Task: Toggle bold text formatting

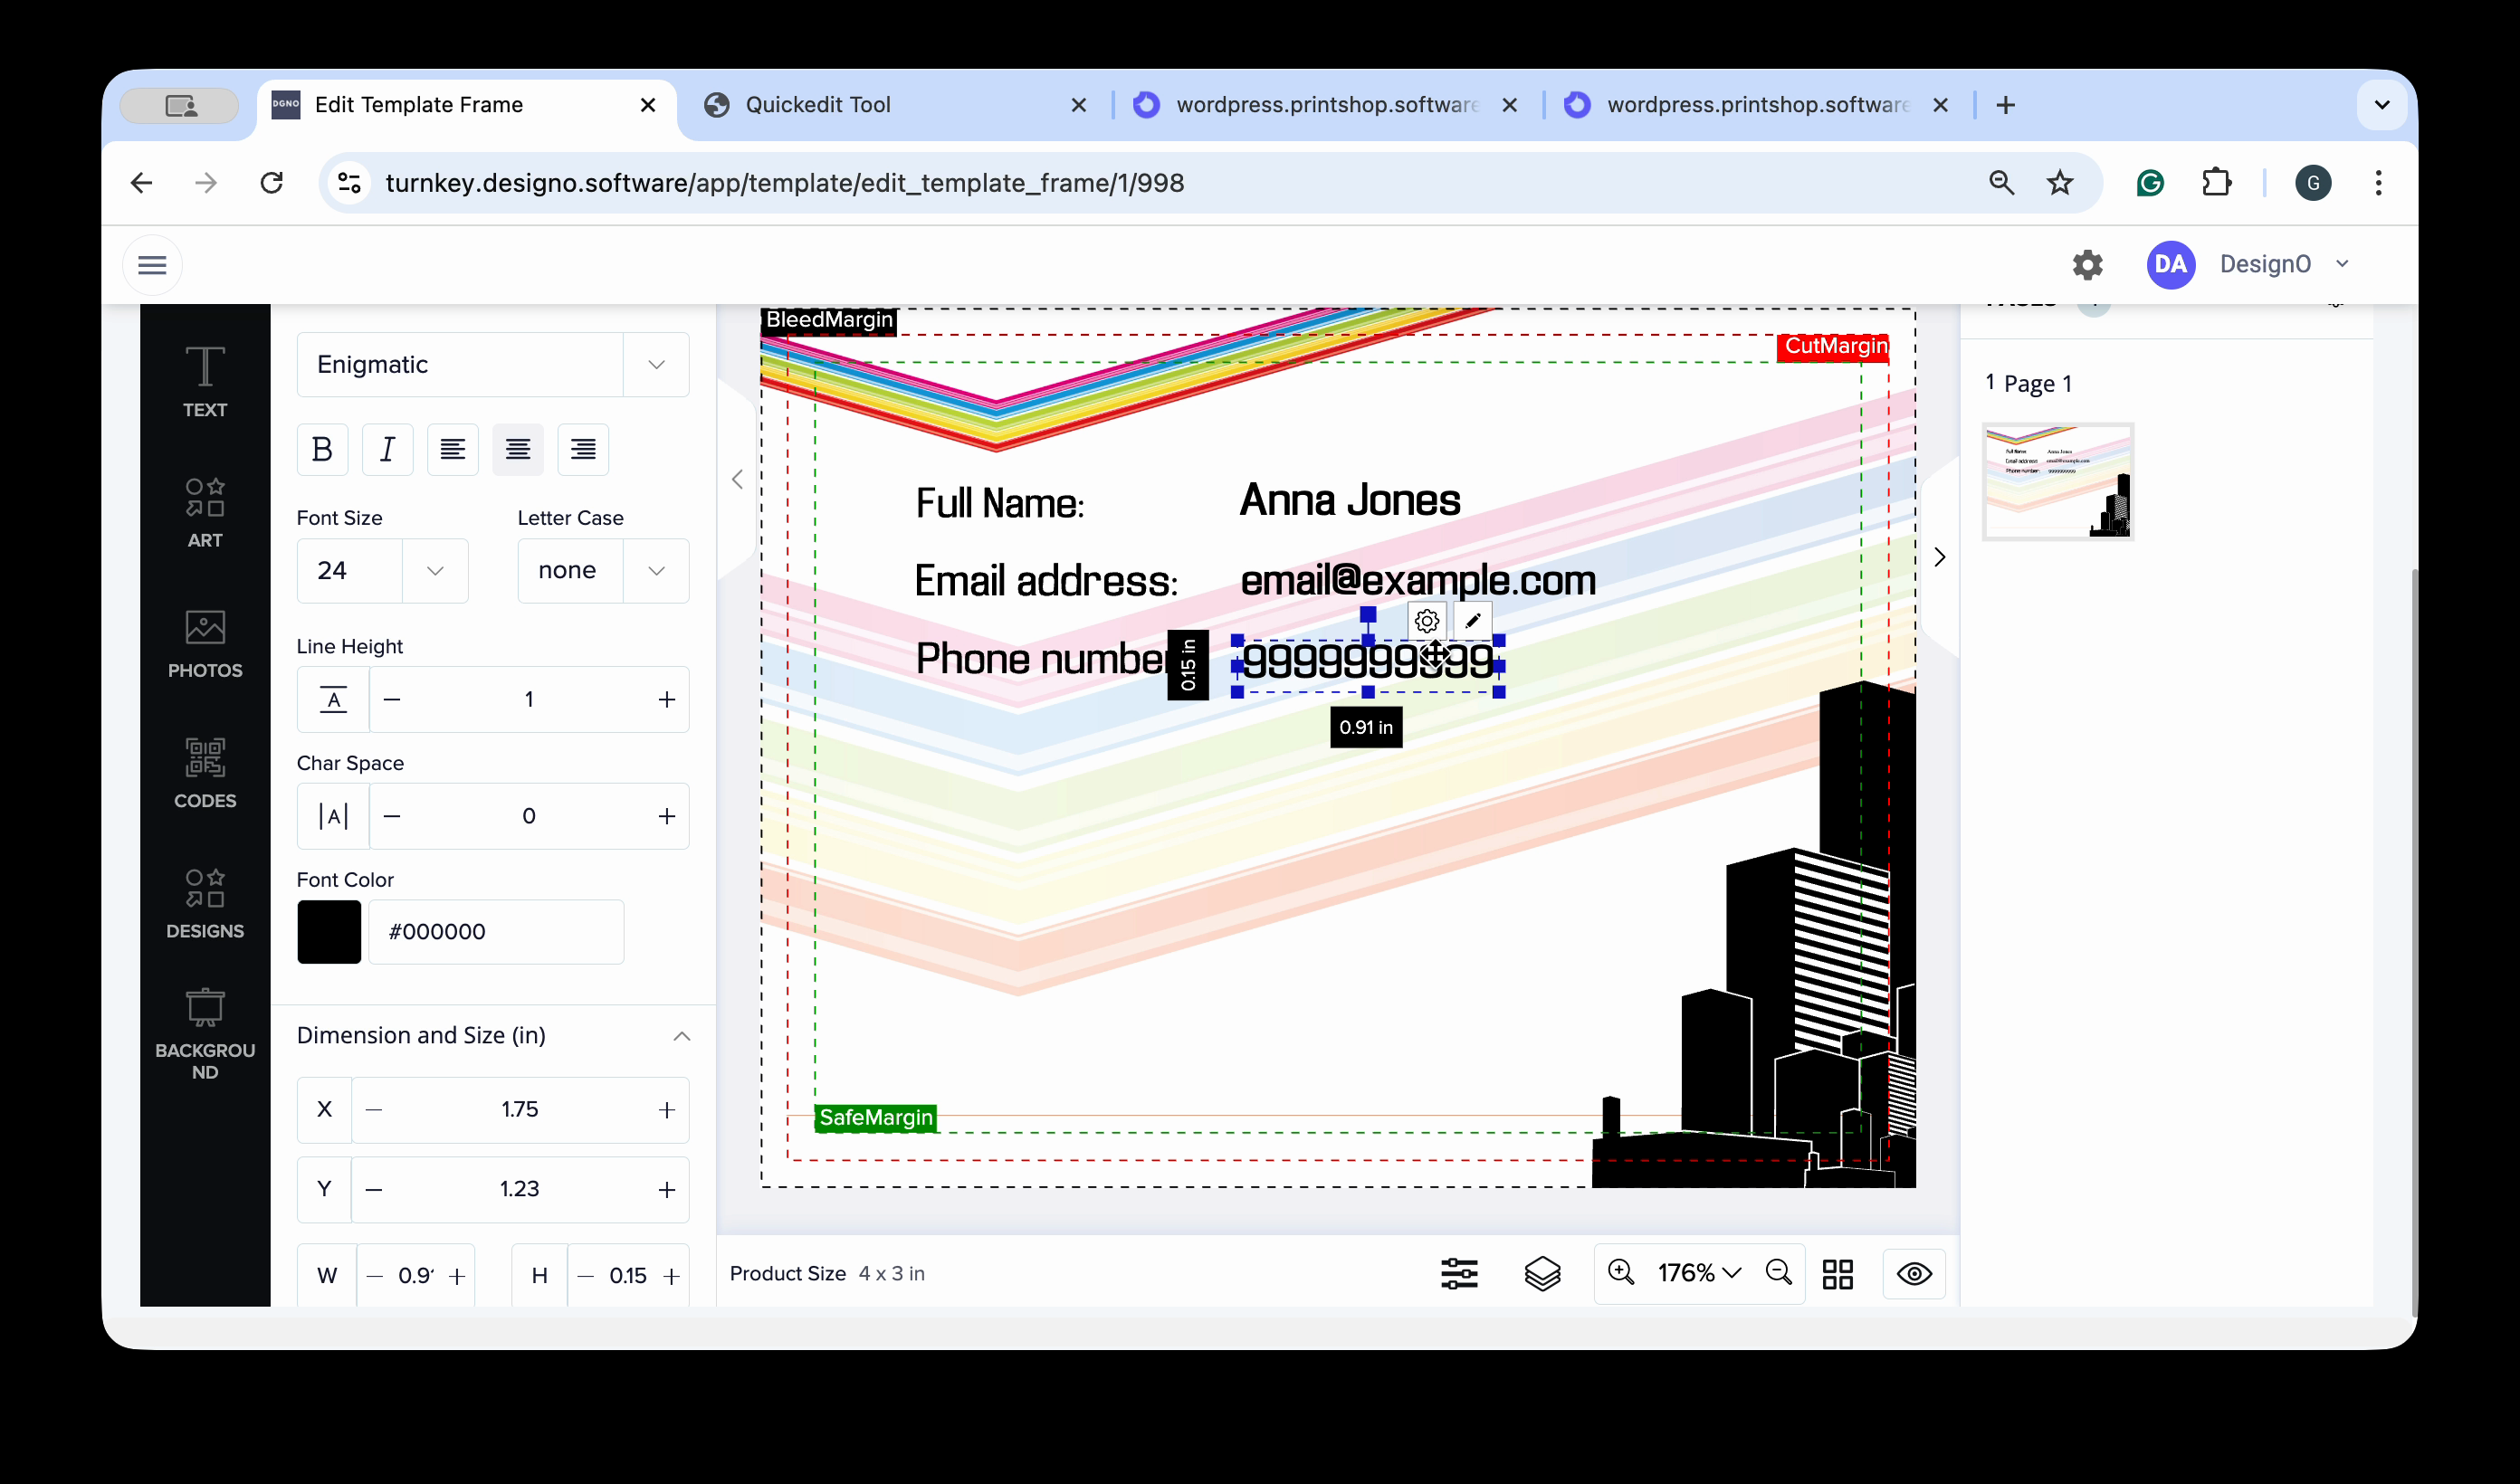Action: tap(322, 449)
